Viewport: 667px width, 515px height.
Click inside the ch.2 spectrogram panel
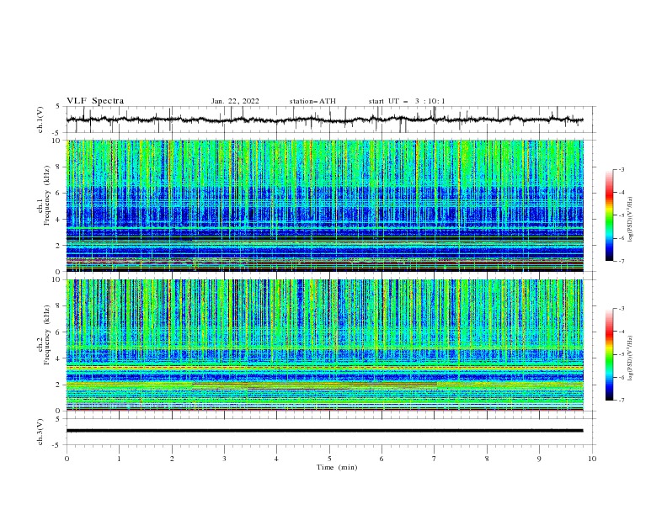click(x=324, y=345)
